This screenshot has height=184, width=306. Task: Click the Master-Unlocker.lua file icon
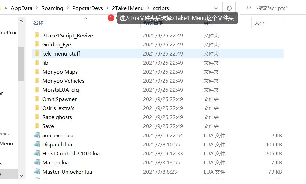pos(37,172)
